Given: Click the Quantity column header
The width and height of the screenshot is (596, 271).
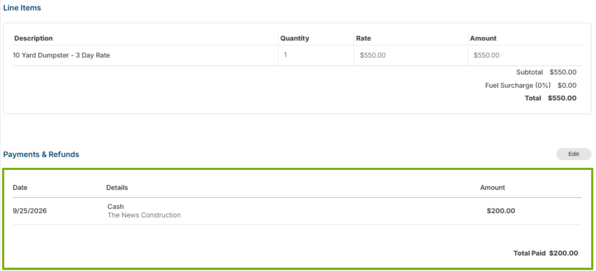Looking at the screenshot, I should [295, 38].
